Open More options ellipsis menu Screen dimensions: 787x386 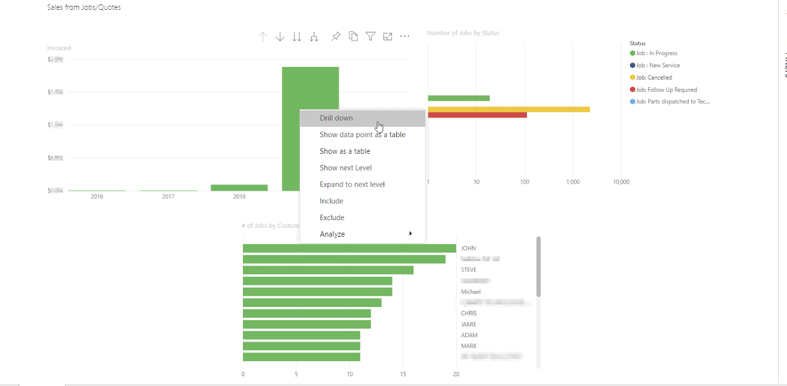(x=405, y=36)
